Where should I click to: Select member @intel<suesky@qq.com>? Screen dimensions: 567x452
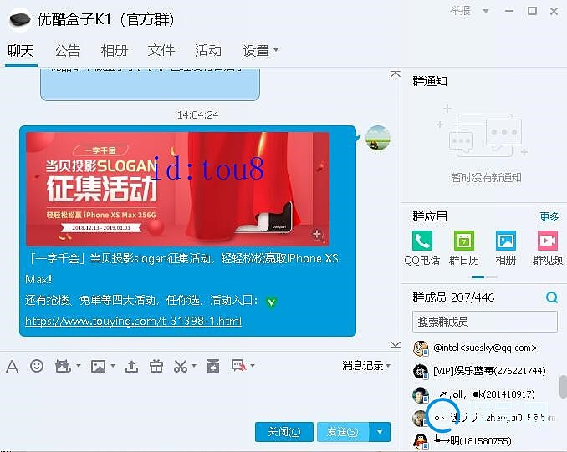click(485, 348)
